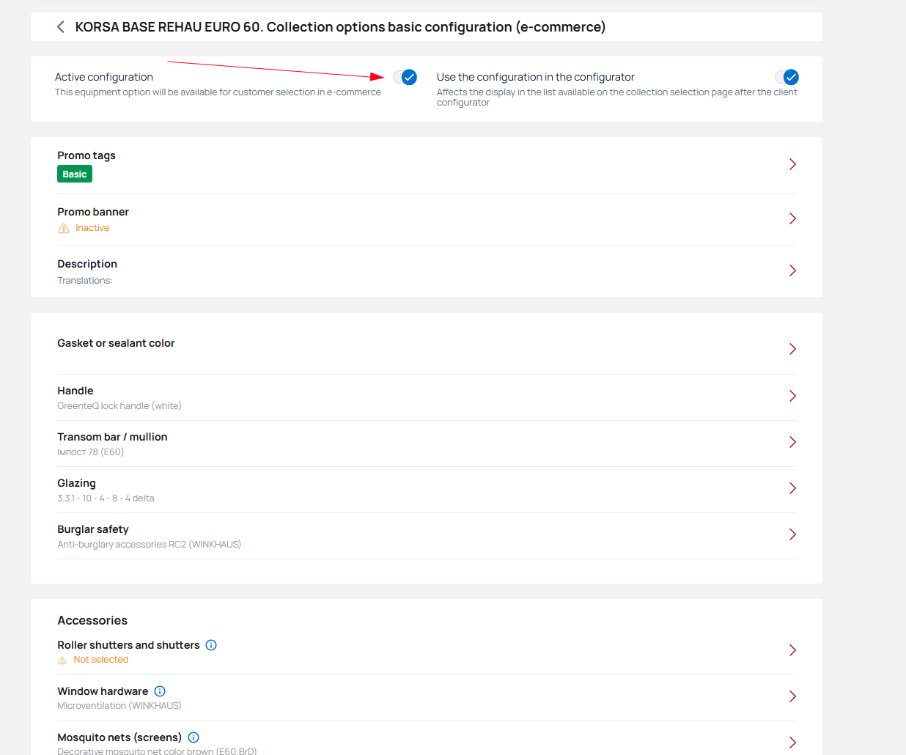906x755 pixels.
Task: Click Use the configuration in the configurator label
Action: (536, 77)
